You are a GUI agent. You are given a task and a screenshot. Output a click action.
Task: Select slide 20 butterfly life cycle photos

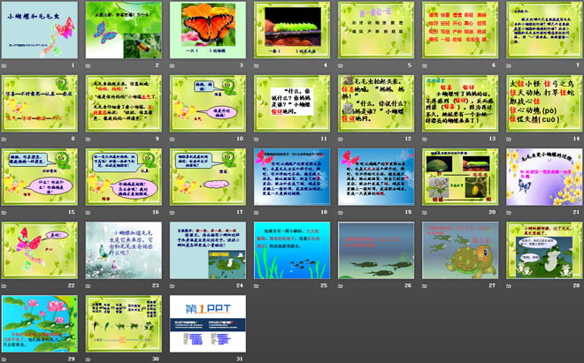tap(460, 177)
